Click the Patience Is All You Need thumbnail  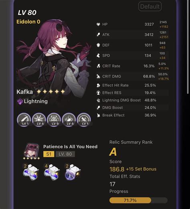[32, 151]
